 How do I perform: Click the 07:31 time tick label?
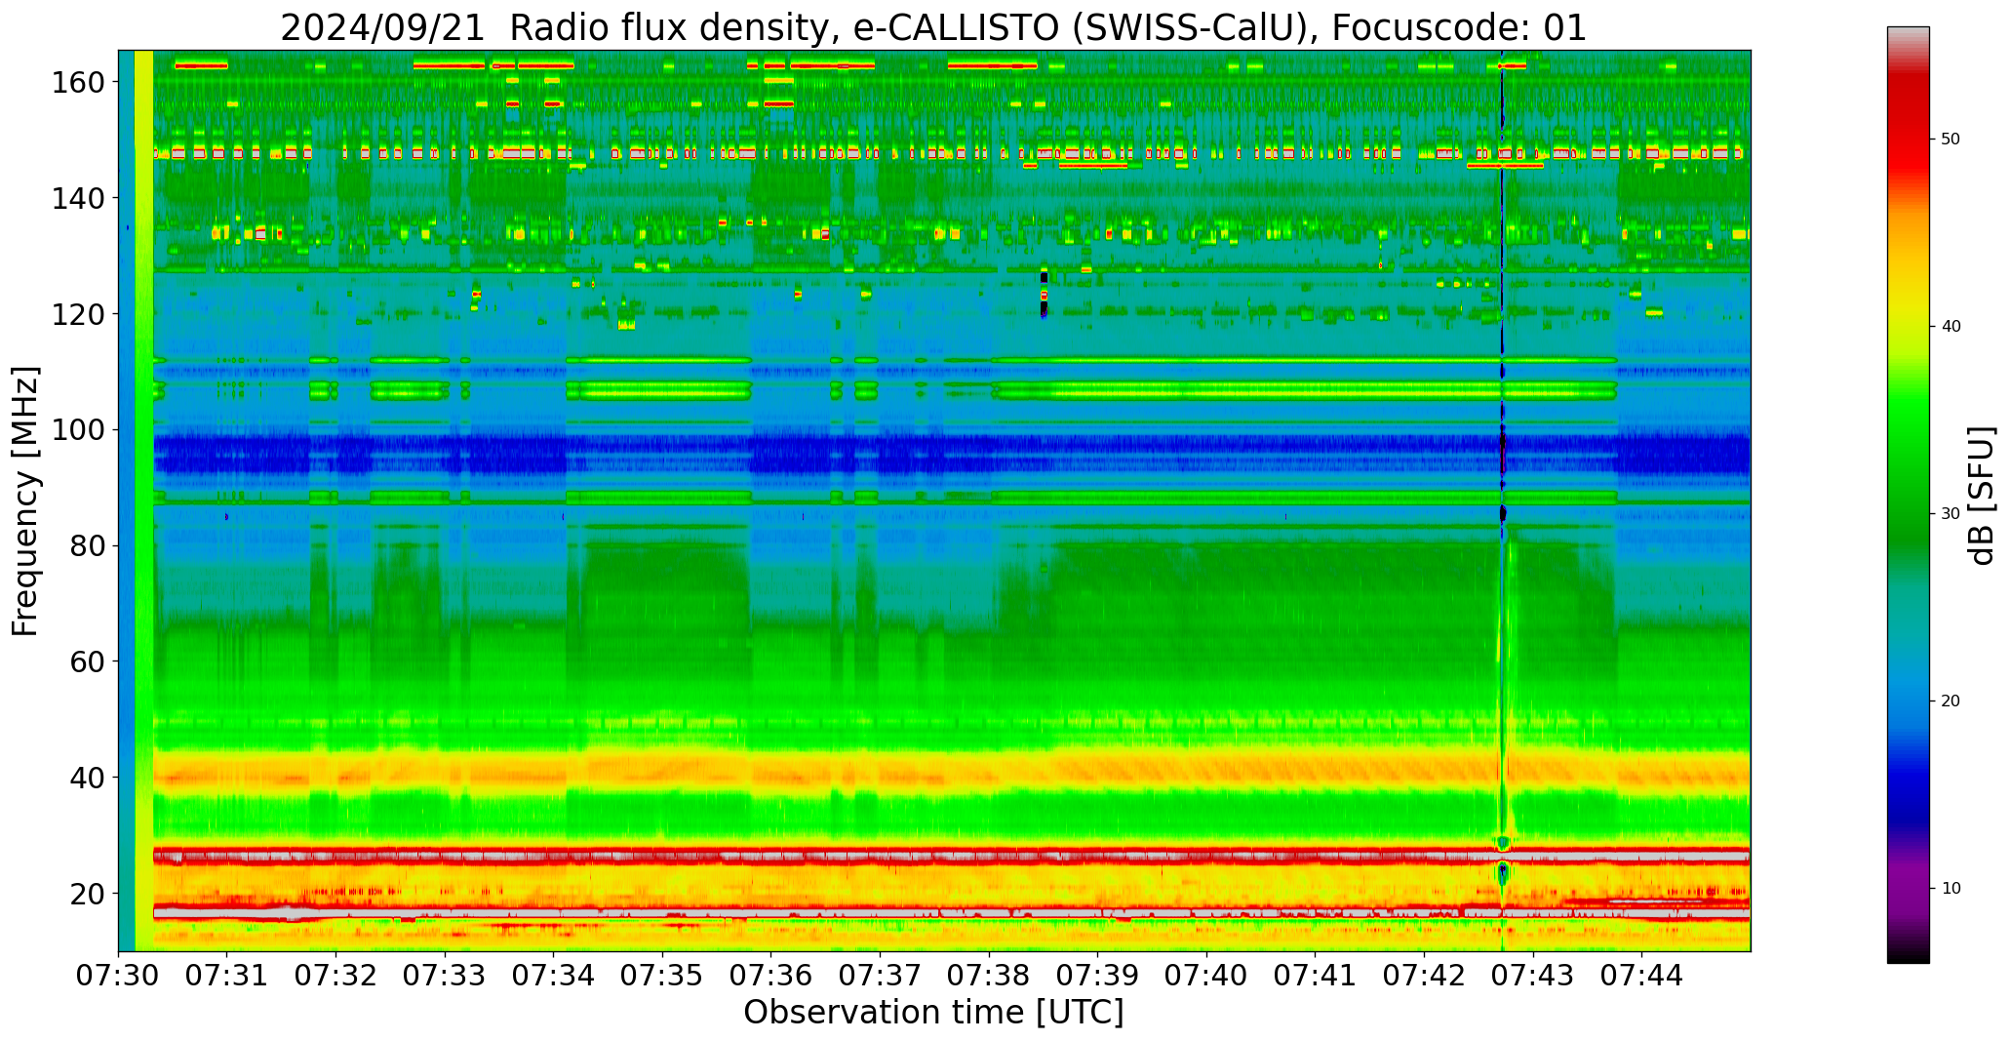227,975
